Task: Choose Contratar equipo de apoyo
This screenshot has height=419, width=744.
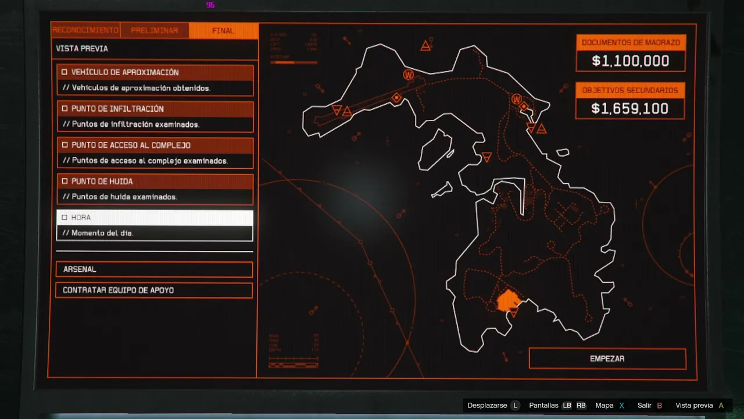Action: click(x=154, y=290)
